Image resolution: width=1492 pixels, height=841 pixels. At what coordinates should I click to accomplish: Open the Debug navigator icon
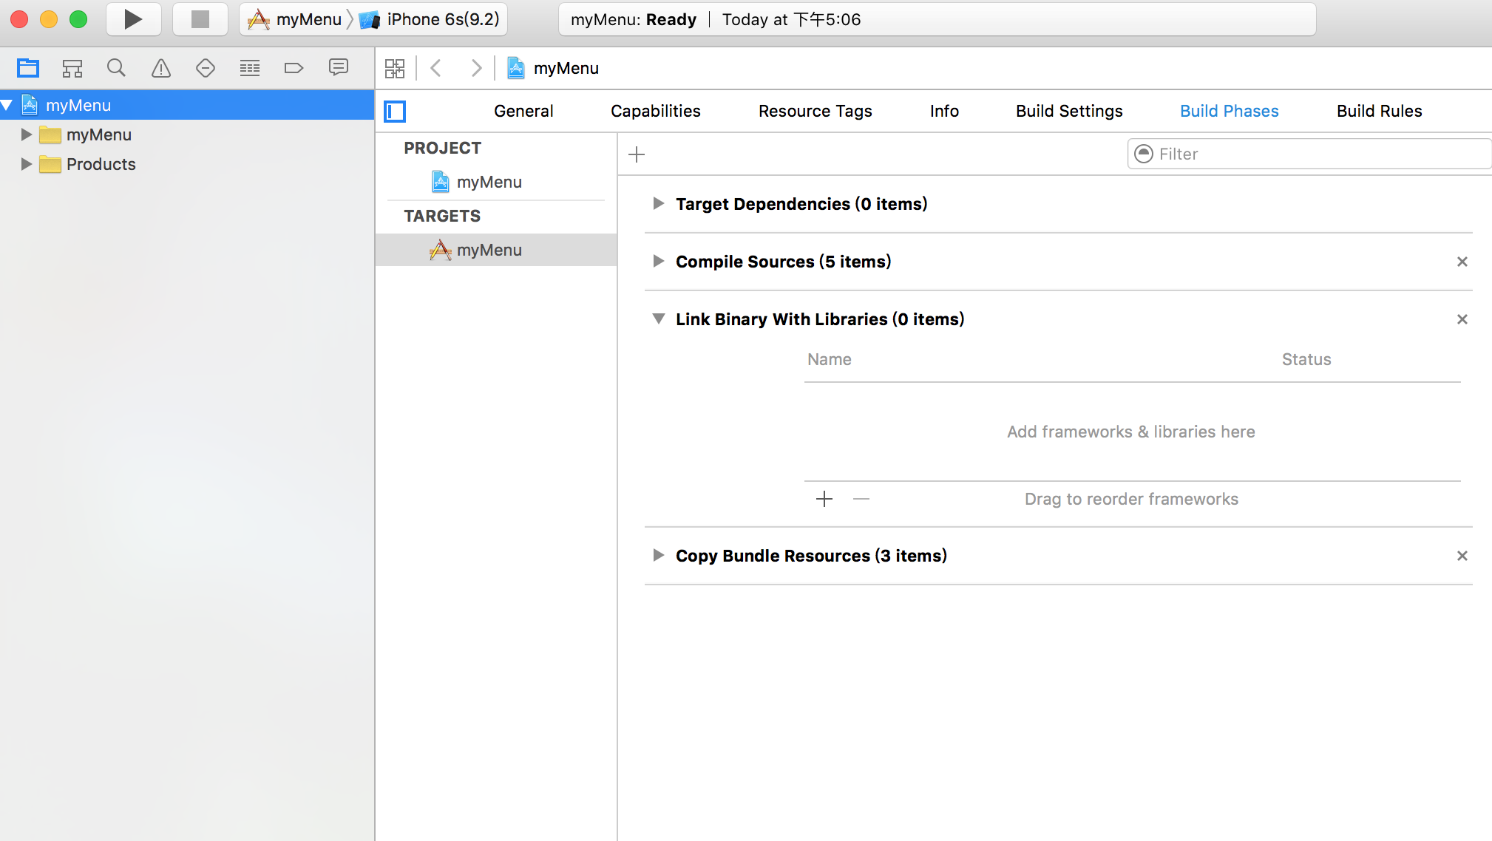click(249, 69)
